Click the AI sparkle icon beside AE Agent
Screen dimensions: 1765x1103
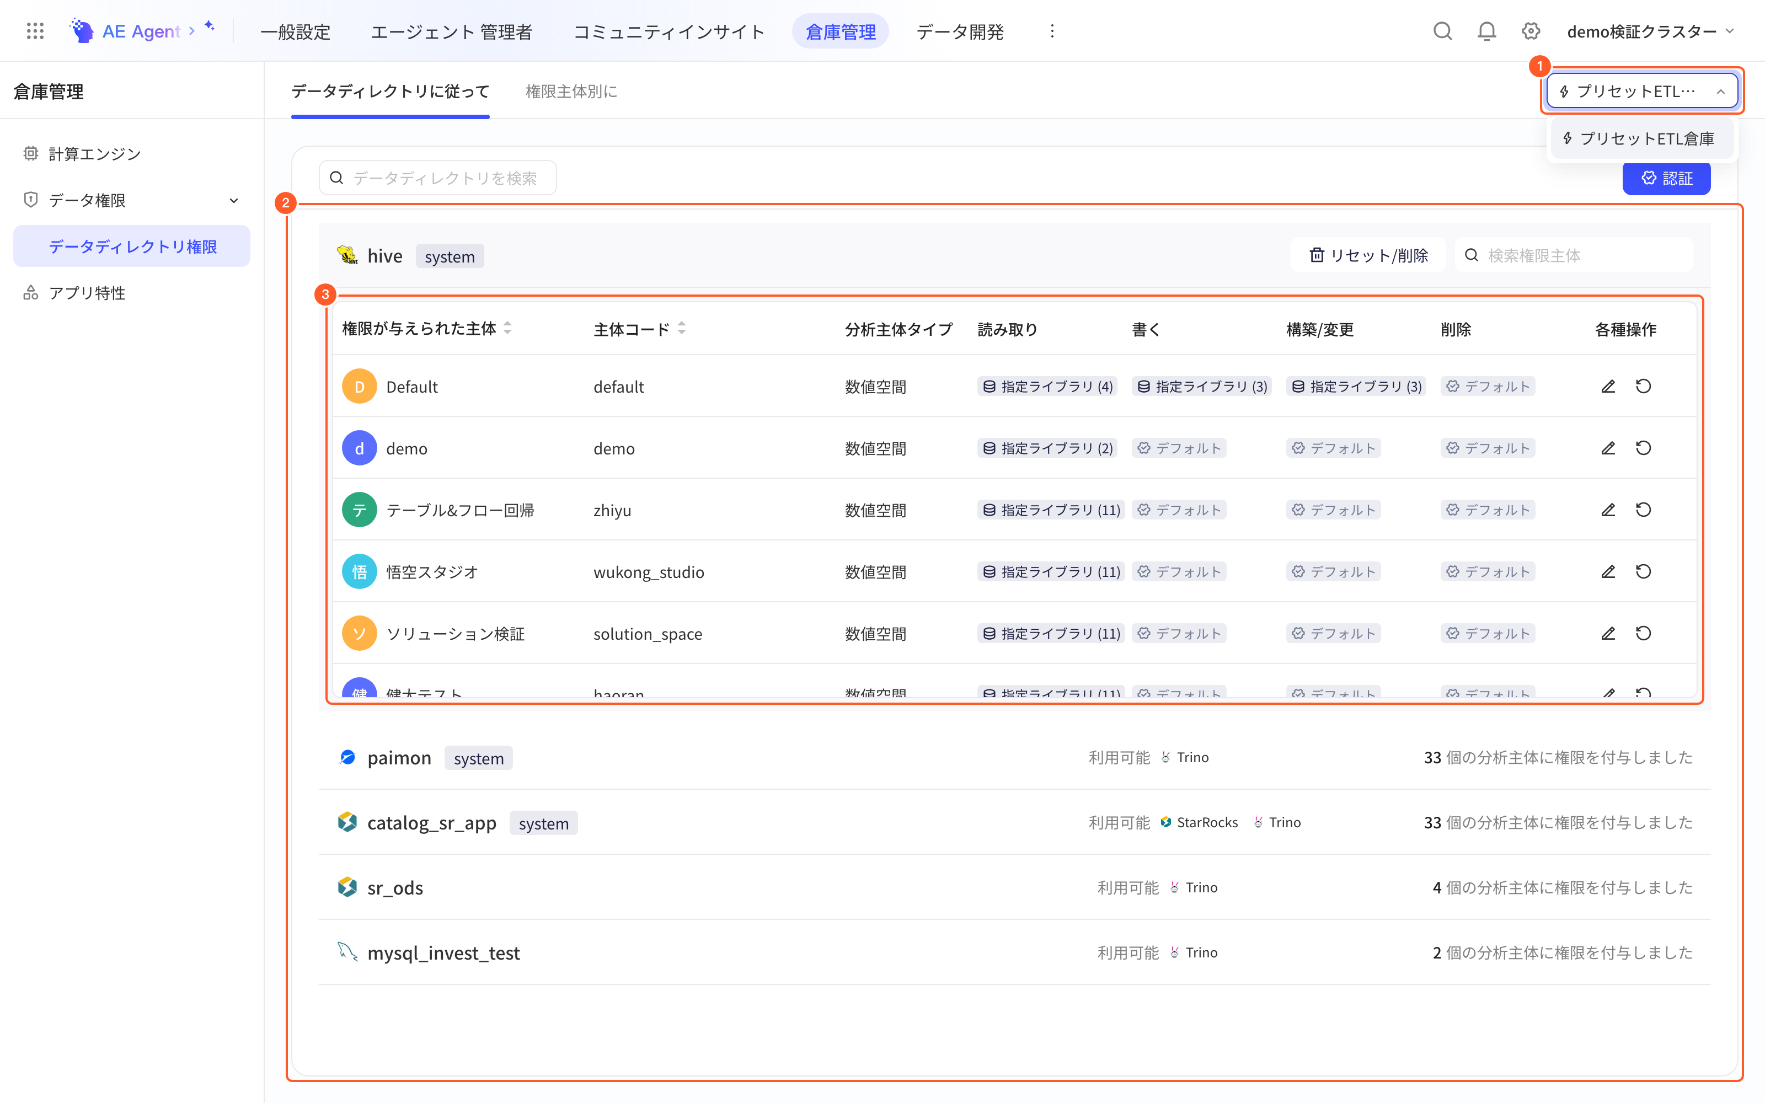(210, 26)
